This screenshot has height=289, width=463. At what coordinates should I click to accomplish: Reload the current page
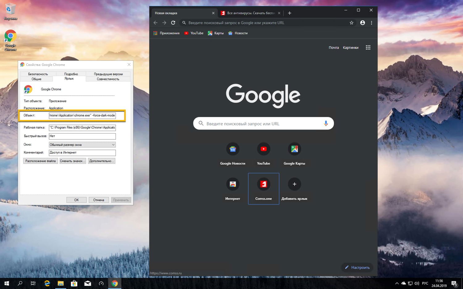coord(173,23)
